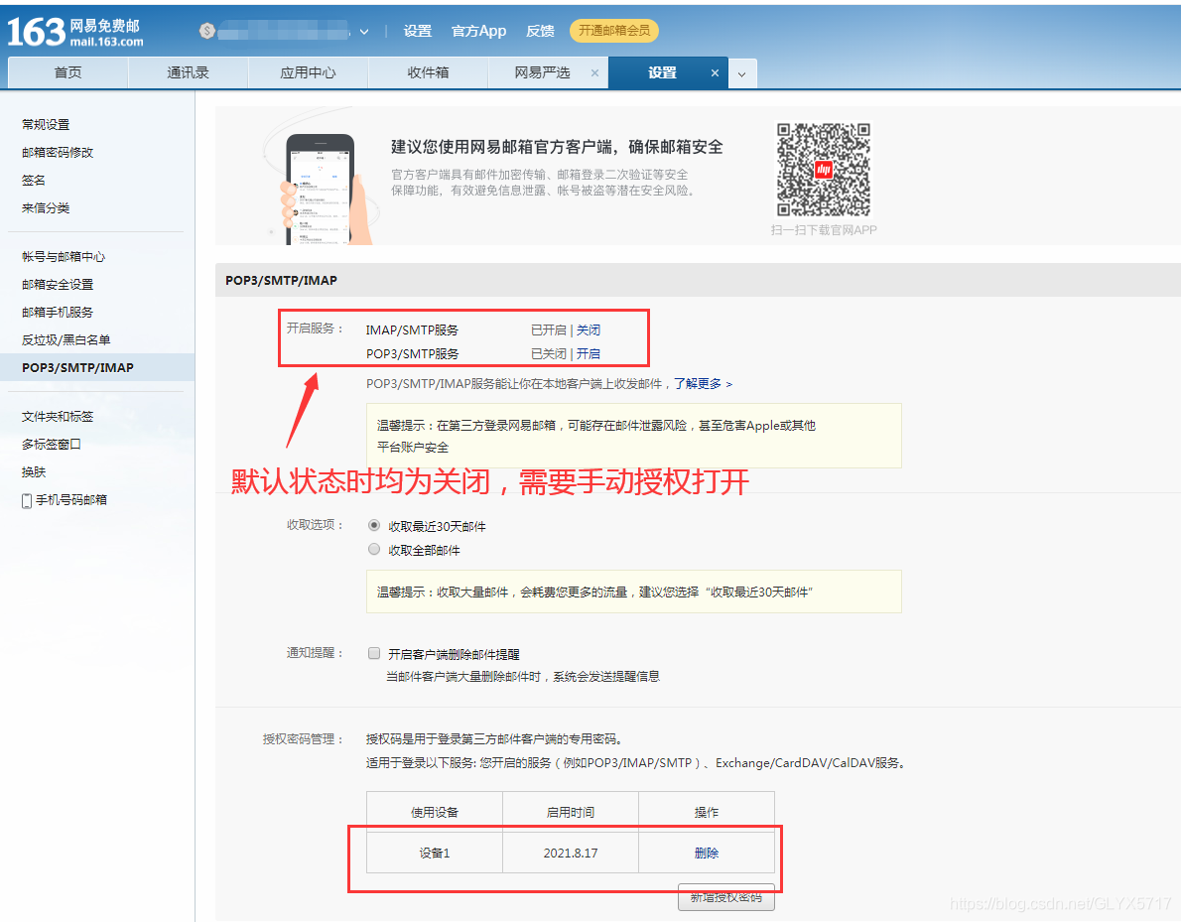Open 文件夹和标签 in sidebar

[x=58, y=417]
